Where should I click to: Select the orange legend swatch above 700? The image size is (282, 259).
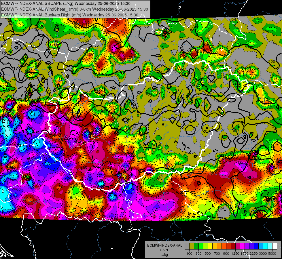219,246
